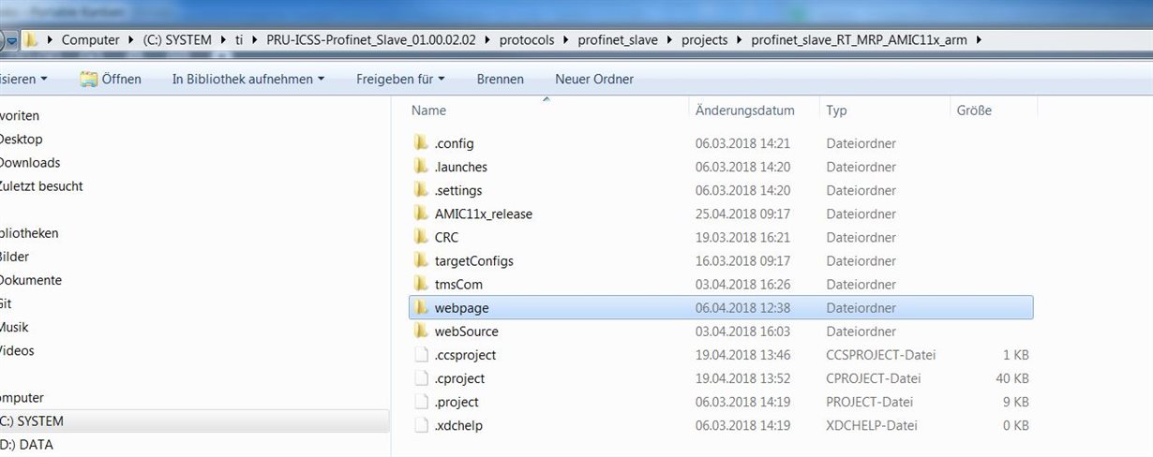Viewport: 1153px width, 457px height.
Task: Select Downloads in navigation pane
Action: 30,162
